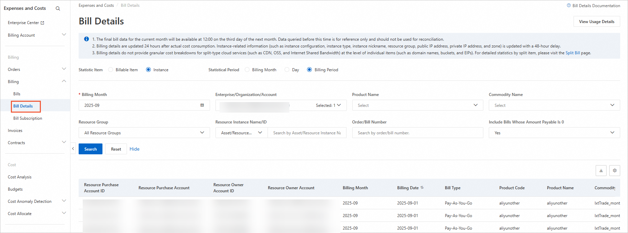Screen dimensions: 628x233
Task: Open Bill Subscription in the sidebar
Action: pos(28,118)
